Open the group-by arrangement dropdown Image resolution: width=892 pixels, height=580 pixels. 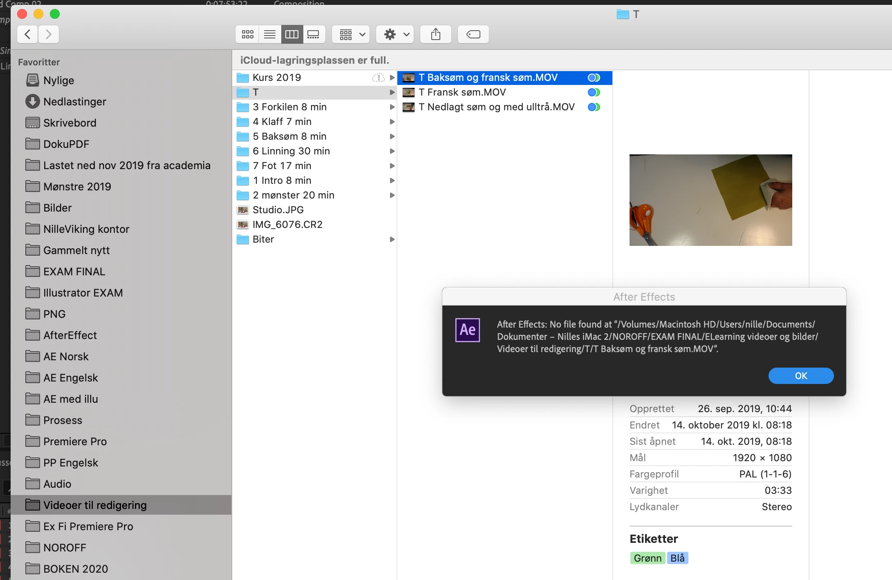pyautogui.click(x=351, y=34)
